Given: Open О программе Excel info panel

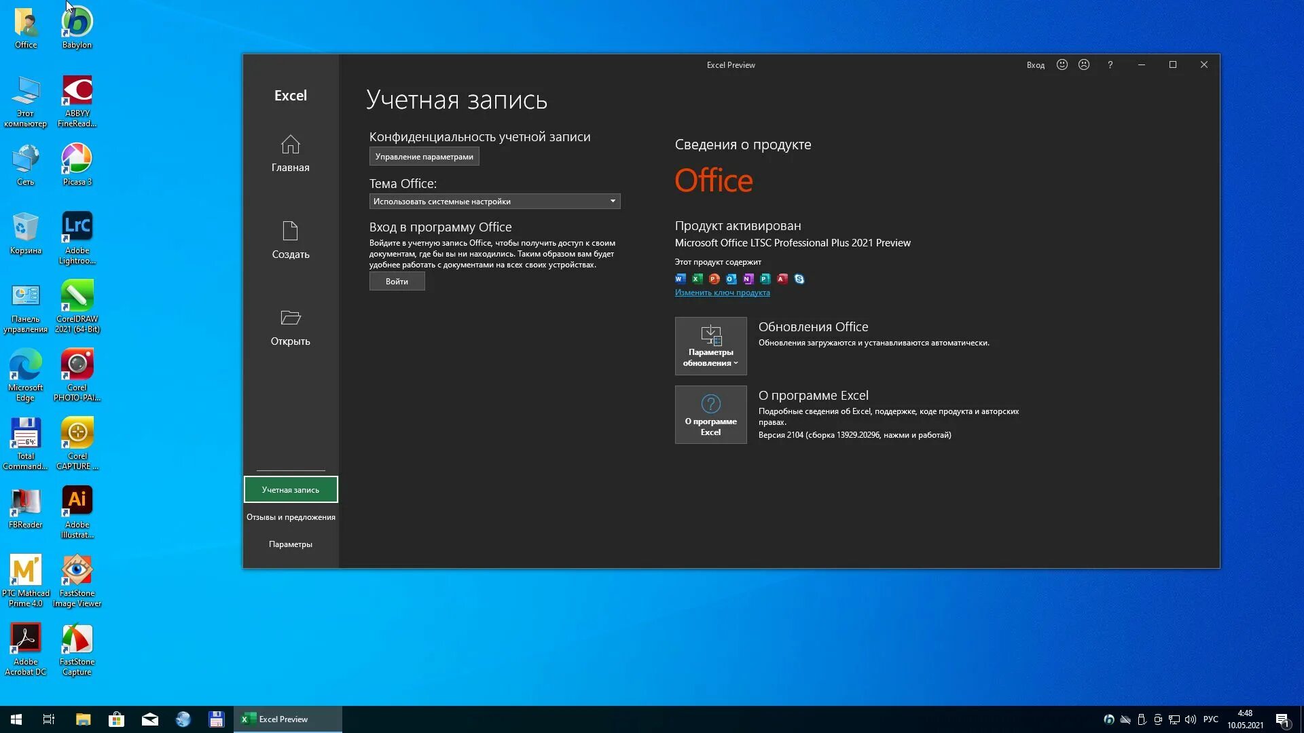Looking at the screenshot, I should [710, 415].
